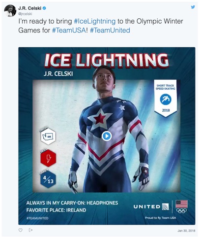Click the blue 4/13 card hexagon

[48, 179]
